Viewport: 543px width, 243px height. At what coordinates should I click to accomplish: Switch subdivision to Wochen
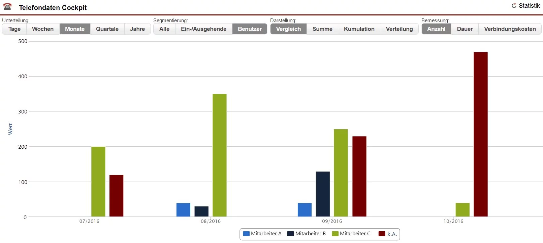click(43, 29)
